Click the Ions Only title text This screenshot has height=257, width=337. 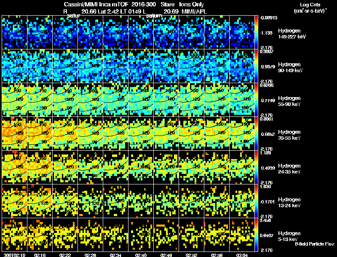click(192, 4)
